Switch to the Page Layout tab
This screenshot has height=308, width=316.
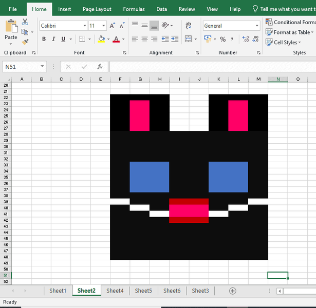point(97,9)
